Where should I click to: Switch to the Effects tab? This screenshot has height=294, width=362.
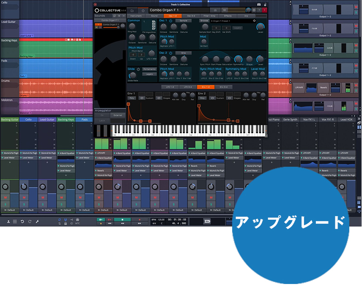click(228, 16)
